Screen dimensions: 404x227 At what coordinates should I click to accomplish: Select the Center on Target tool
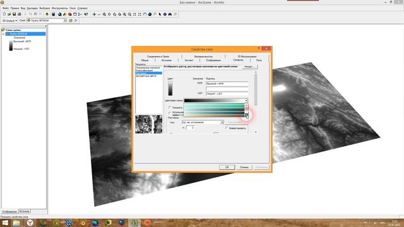[109, 14]
